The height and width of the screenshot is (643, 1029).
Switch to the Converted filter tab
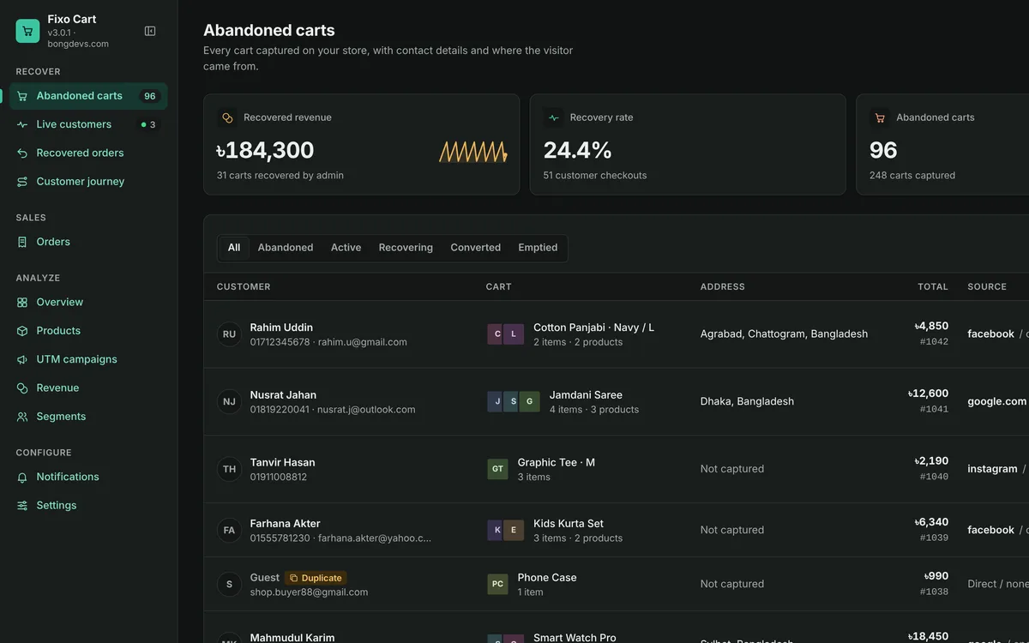476,248
